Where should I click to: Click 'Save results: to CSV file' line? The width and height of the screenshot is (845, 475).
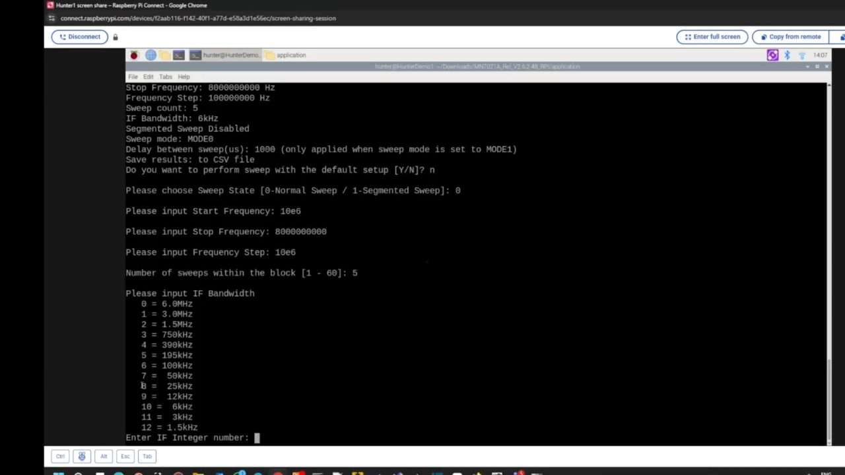[190, 160]
